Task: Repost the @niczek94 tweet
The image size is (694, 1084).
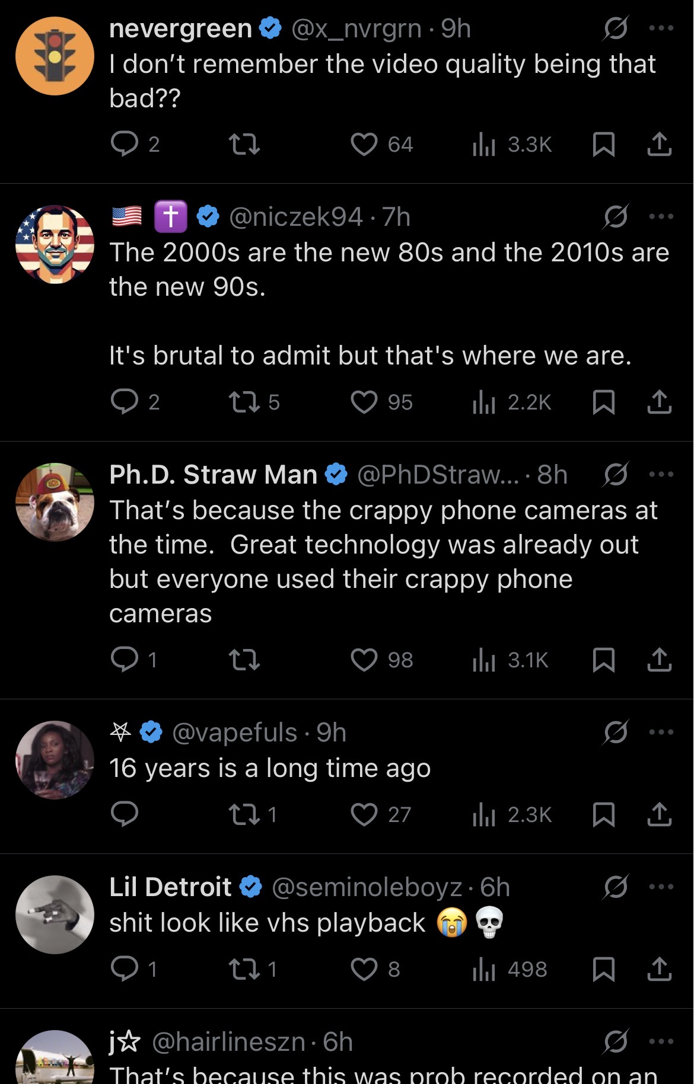Action: (244, 402)
